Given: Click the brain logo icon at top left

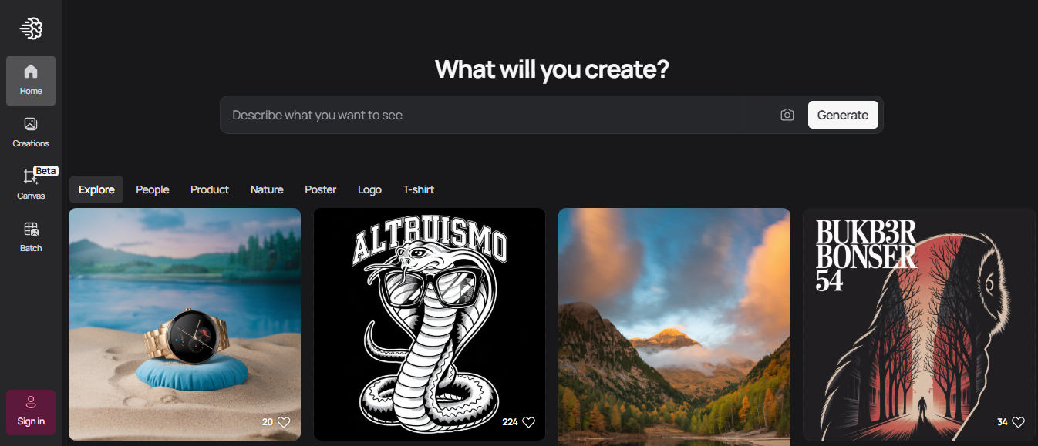Looking at the screenshot, I should [x=31, y=29].
